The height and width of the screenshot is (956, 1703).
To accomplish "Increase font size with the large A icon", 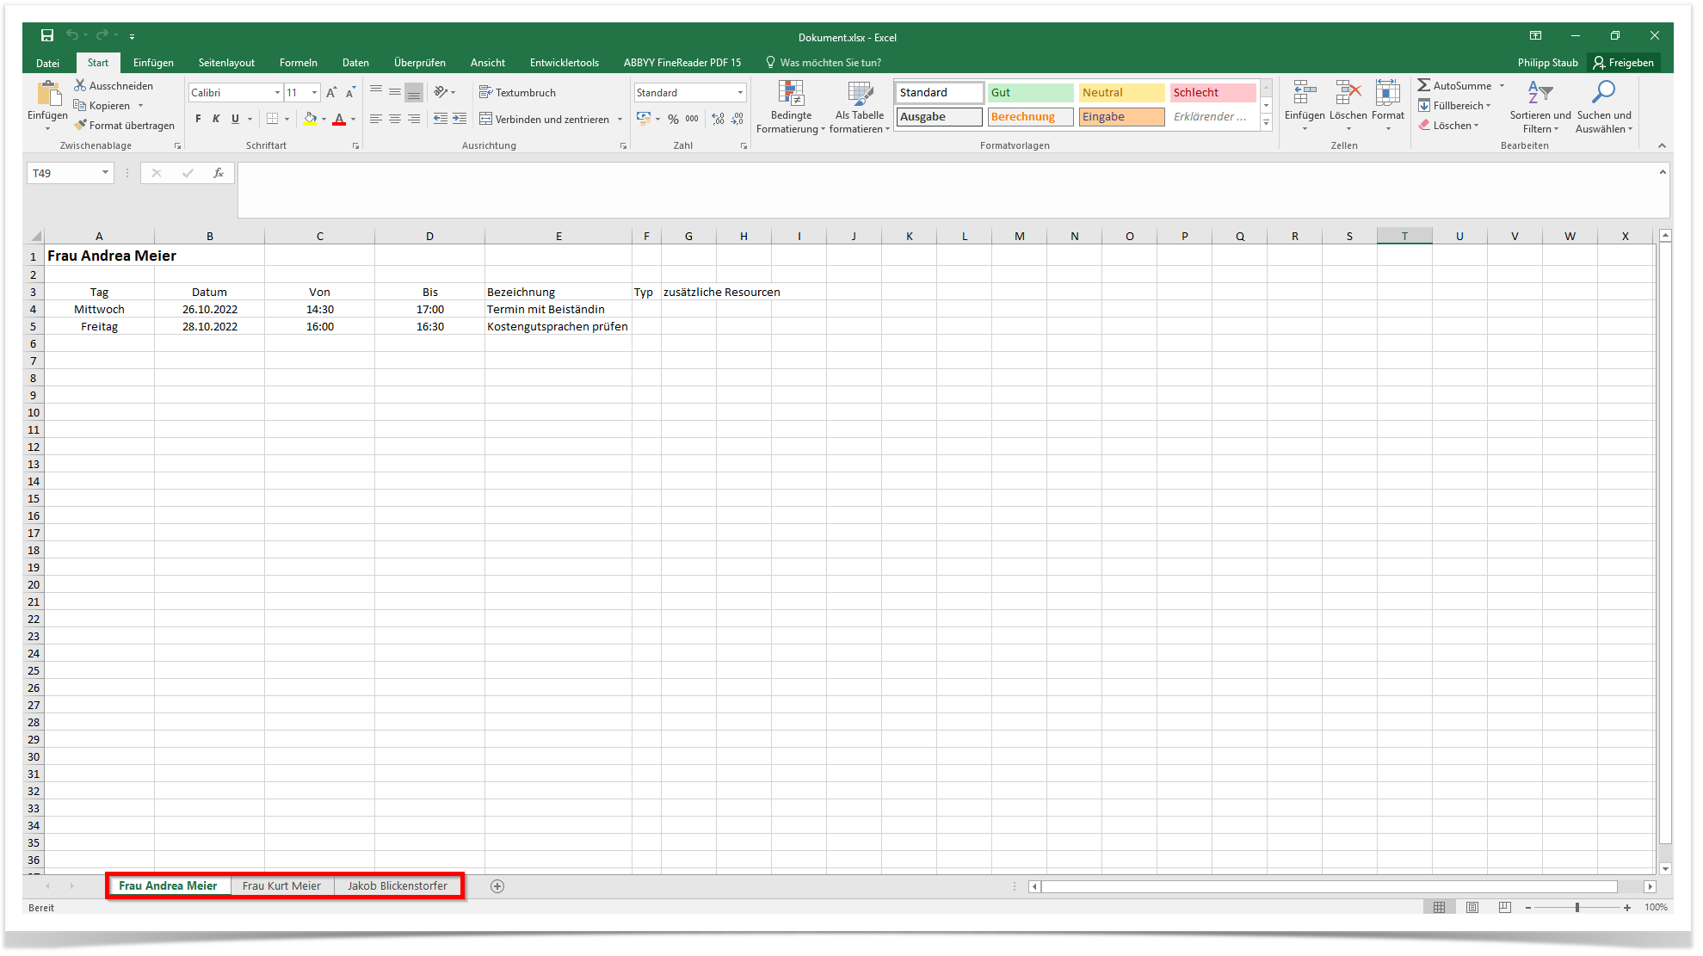I will 331,92.
